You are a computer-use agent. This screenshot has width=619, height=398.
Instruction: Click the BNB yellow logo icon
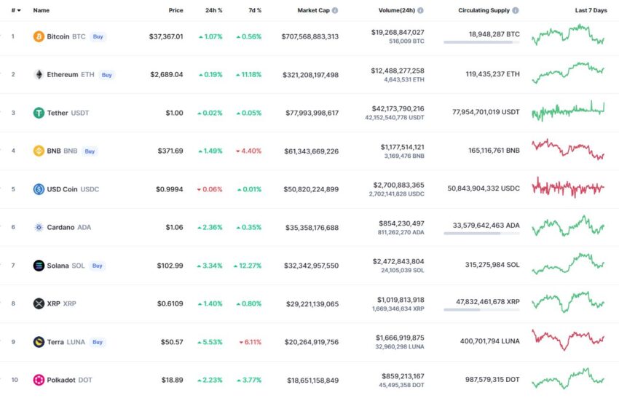(x=39, y=151)
